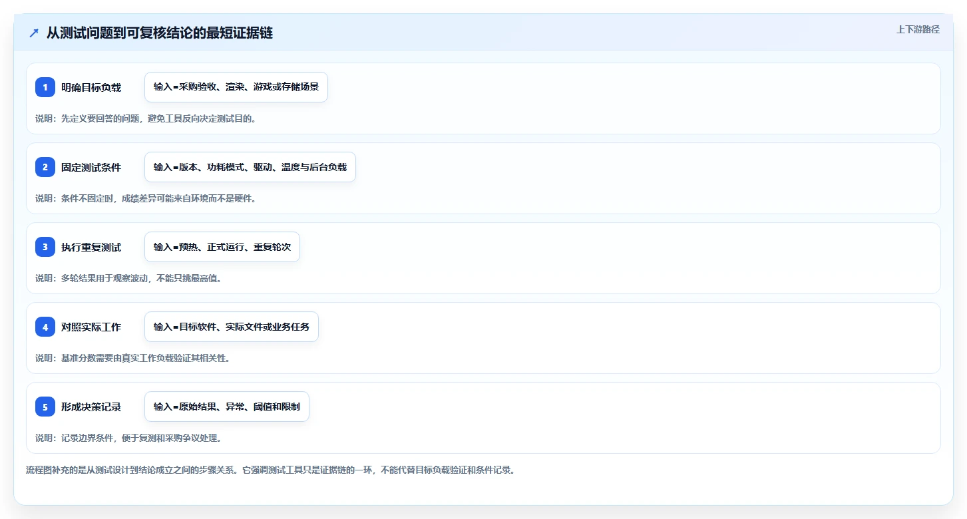Click the arrow icon beside the title
This screenshot has width=967, height=519.
(x=34, y=33)
